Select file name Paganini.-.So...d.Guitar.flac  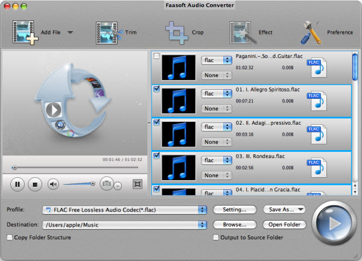269,56
